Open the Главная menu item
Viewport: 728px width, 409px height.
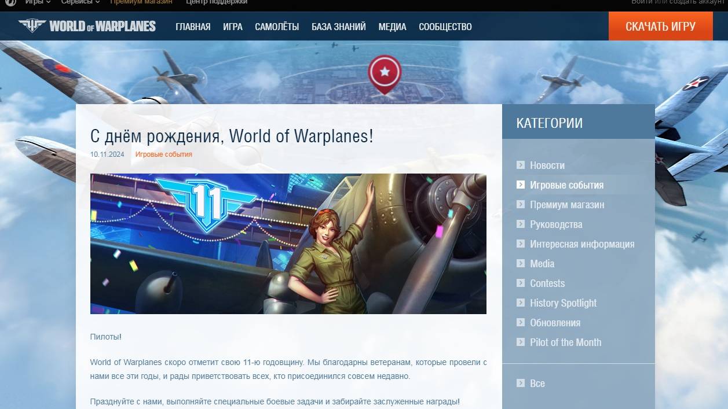pos(193,27)
